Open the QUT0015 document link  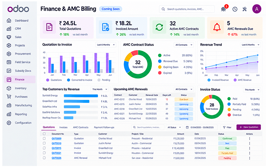click(56, 148)
